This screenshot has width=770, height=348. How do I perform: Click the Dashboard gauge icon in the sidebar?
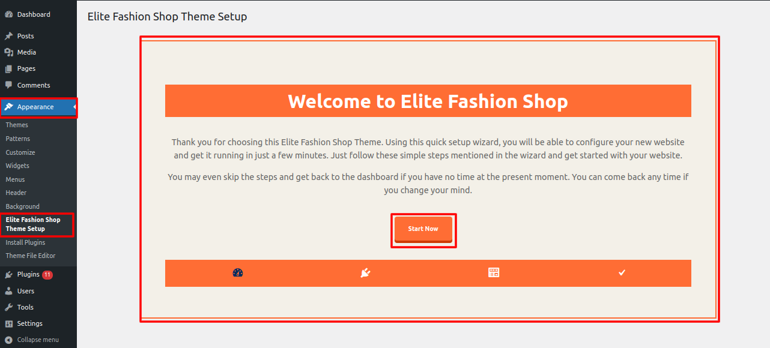[8, 14]
